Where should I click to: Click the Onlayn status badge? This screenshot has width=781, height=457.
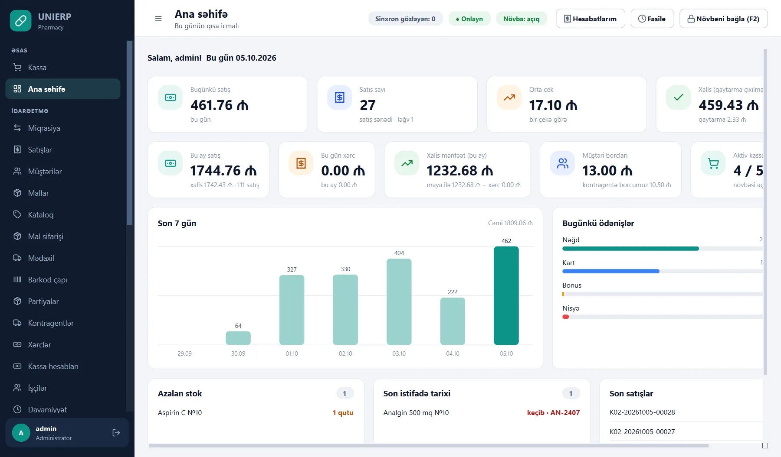(x=469, y=19)
